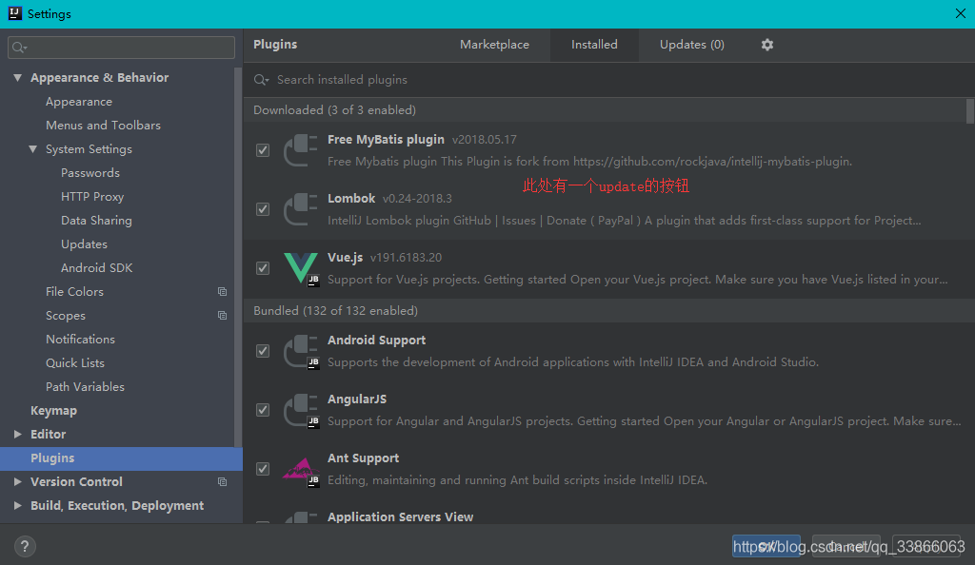975x565 pixels.
Task: Click the Vue.js plugin logo
Action: click(301, 268)
